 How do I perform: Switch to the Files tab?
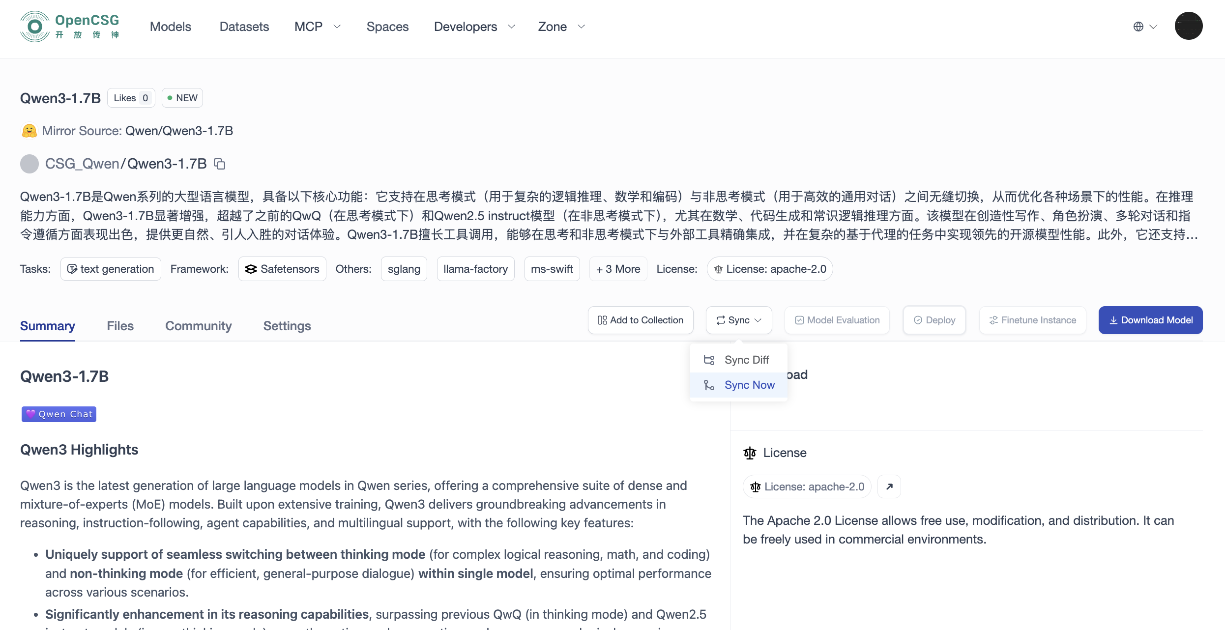click(x=120, y=326)
